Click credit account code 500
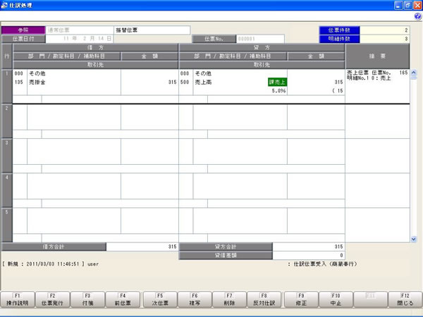This screenshot has width=423, height=317. (x=185, y=82)
